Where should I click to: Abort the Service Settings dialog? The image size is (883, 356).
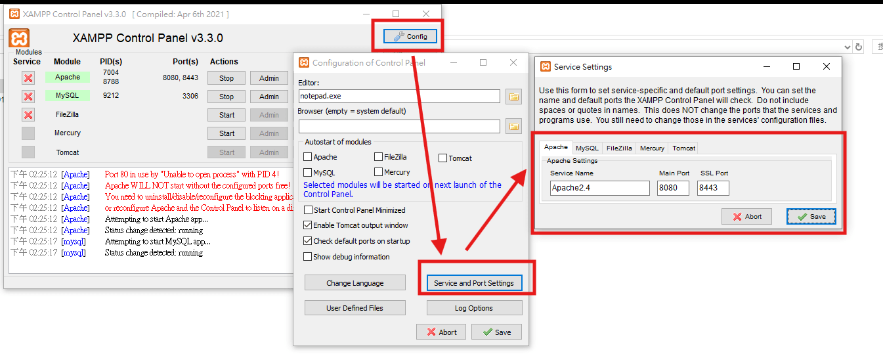coord(746,216)
